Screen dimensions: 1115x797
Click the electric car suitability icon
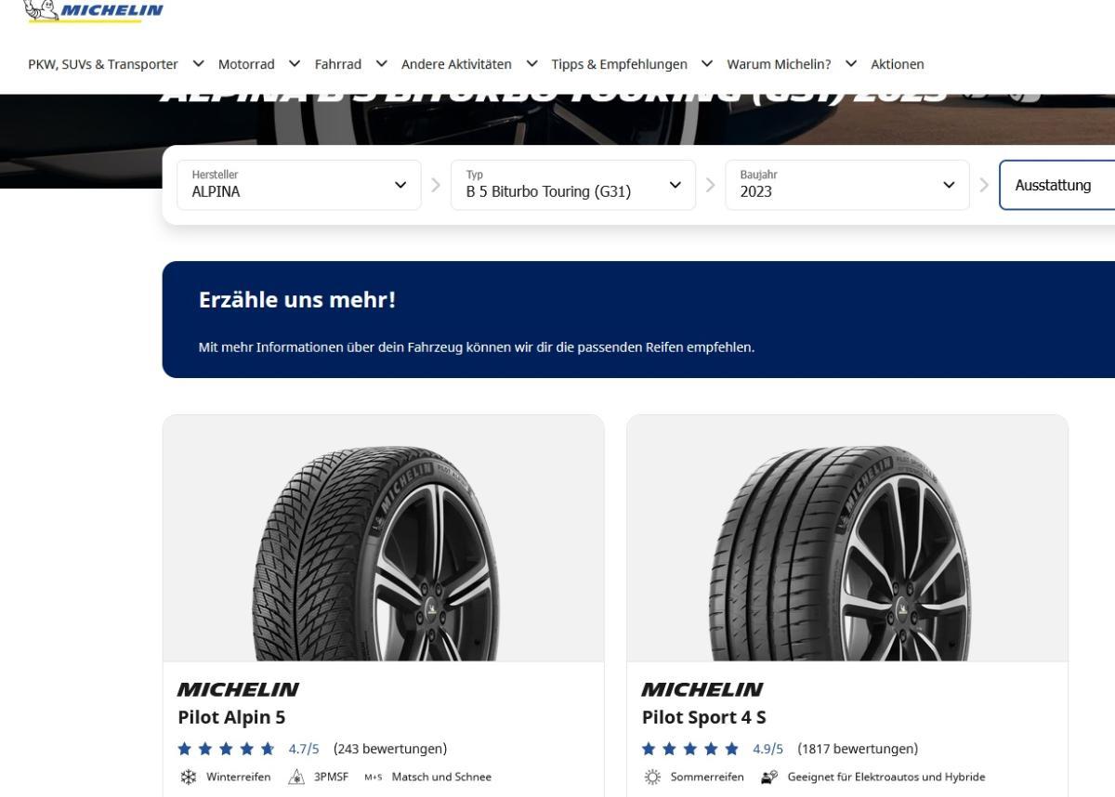(x=769, y=777)
